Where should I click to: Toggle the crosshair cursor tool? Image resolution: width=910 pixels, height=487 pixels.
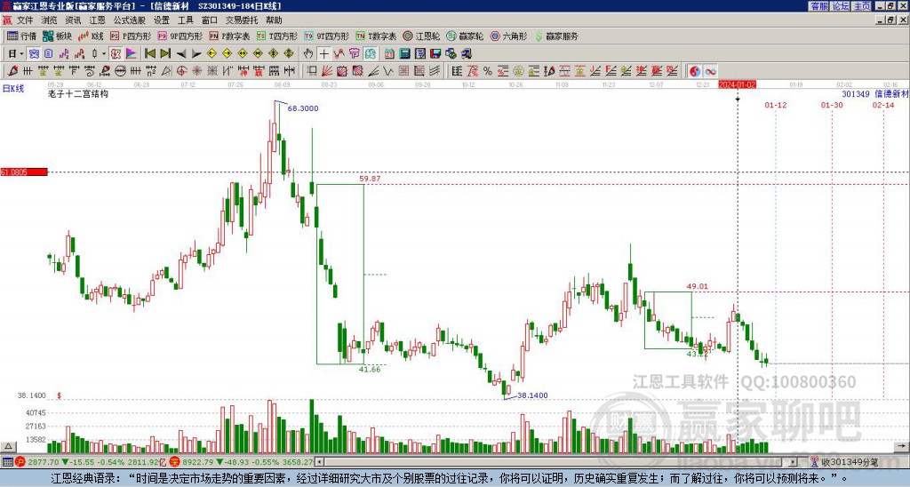click(x=323, y=54)
